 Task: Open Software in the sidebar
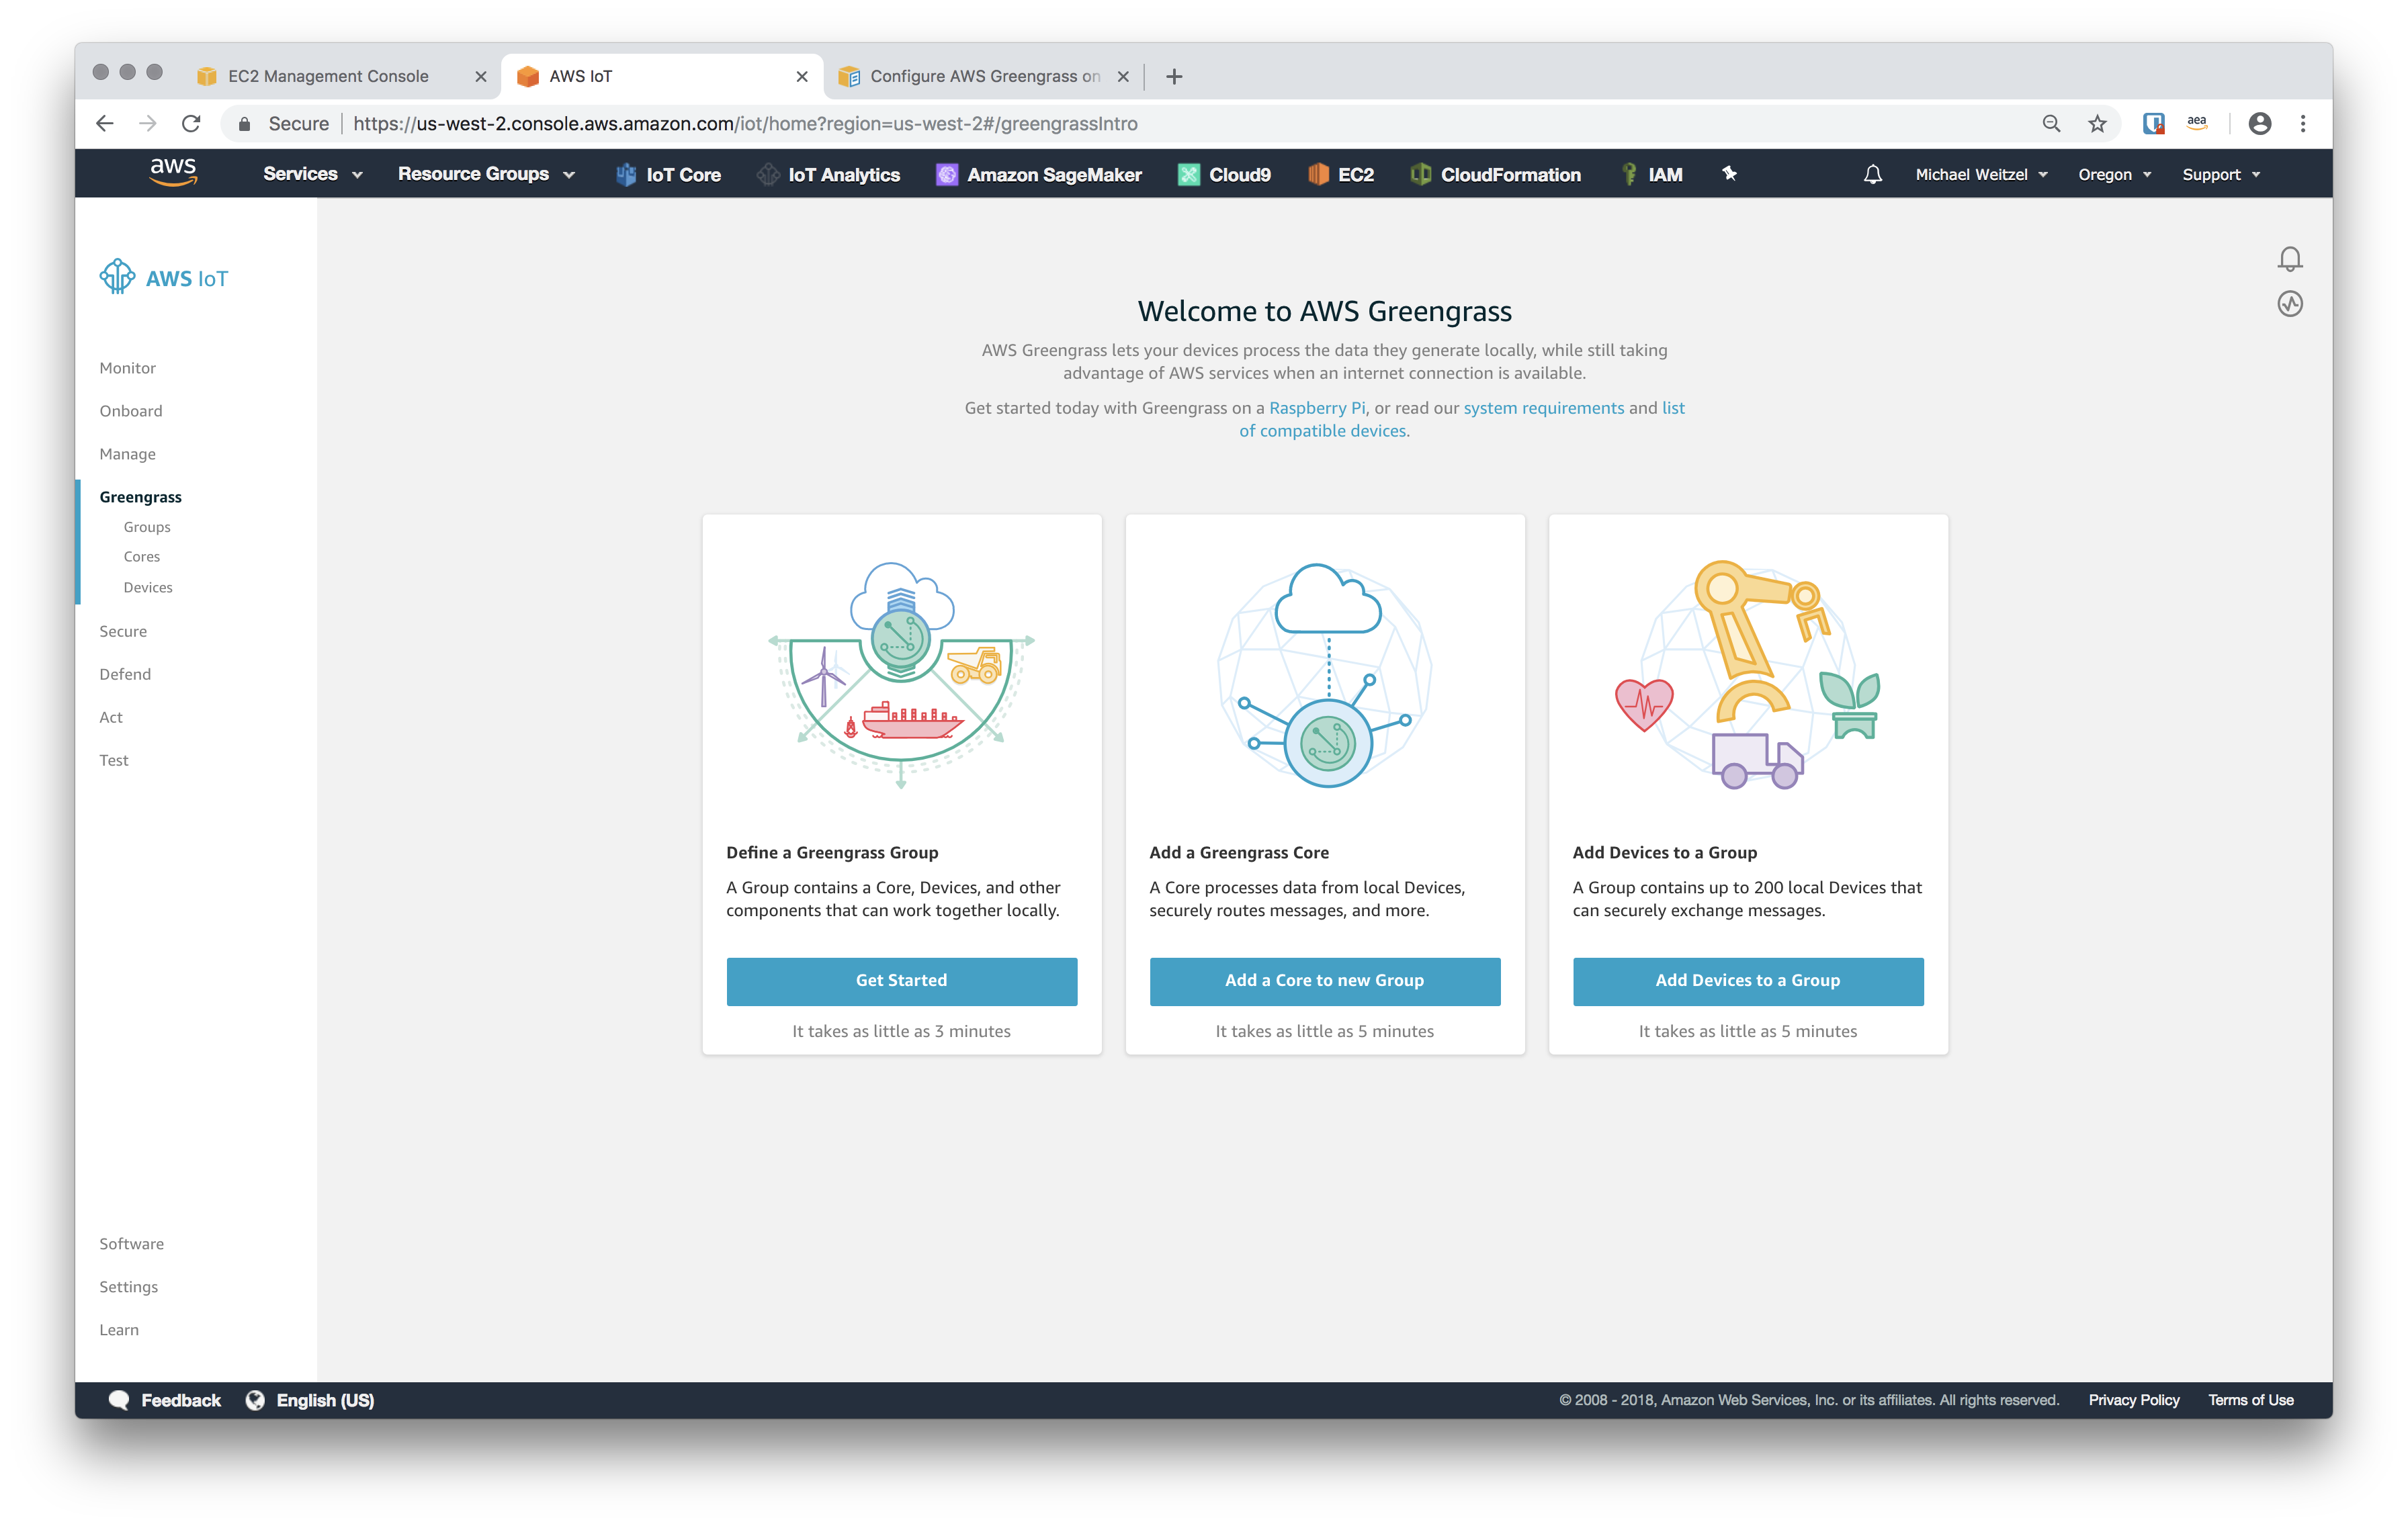click(131, 1244)
